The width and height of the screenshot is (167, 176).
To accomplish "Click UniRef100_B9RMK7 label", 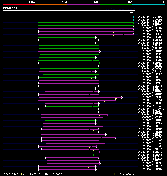I will coord(150,54).
